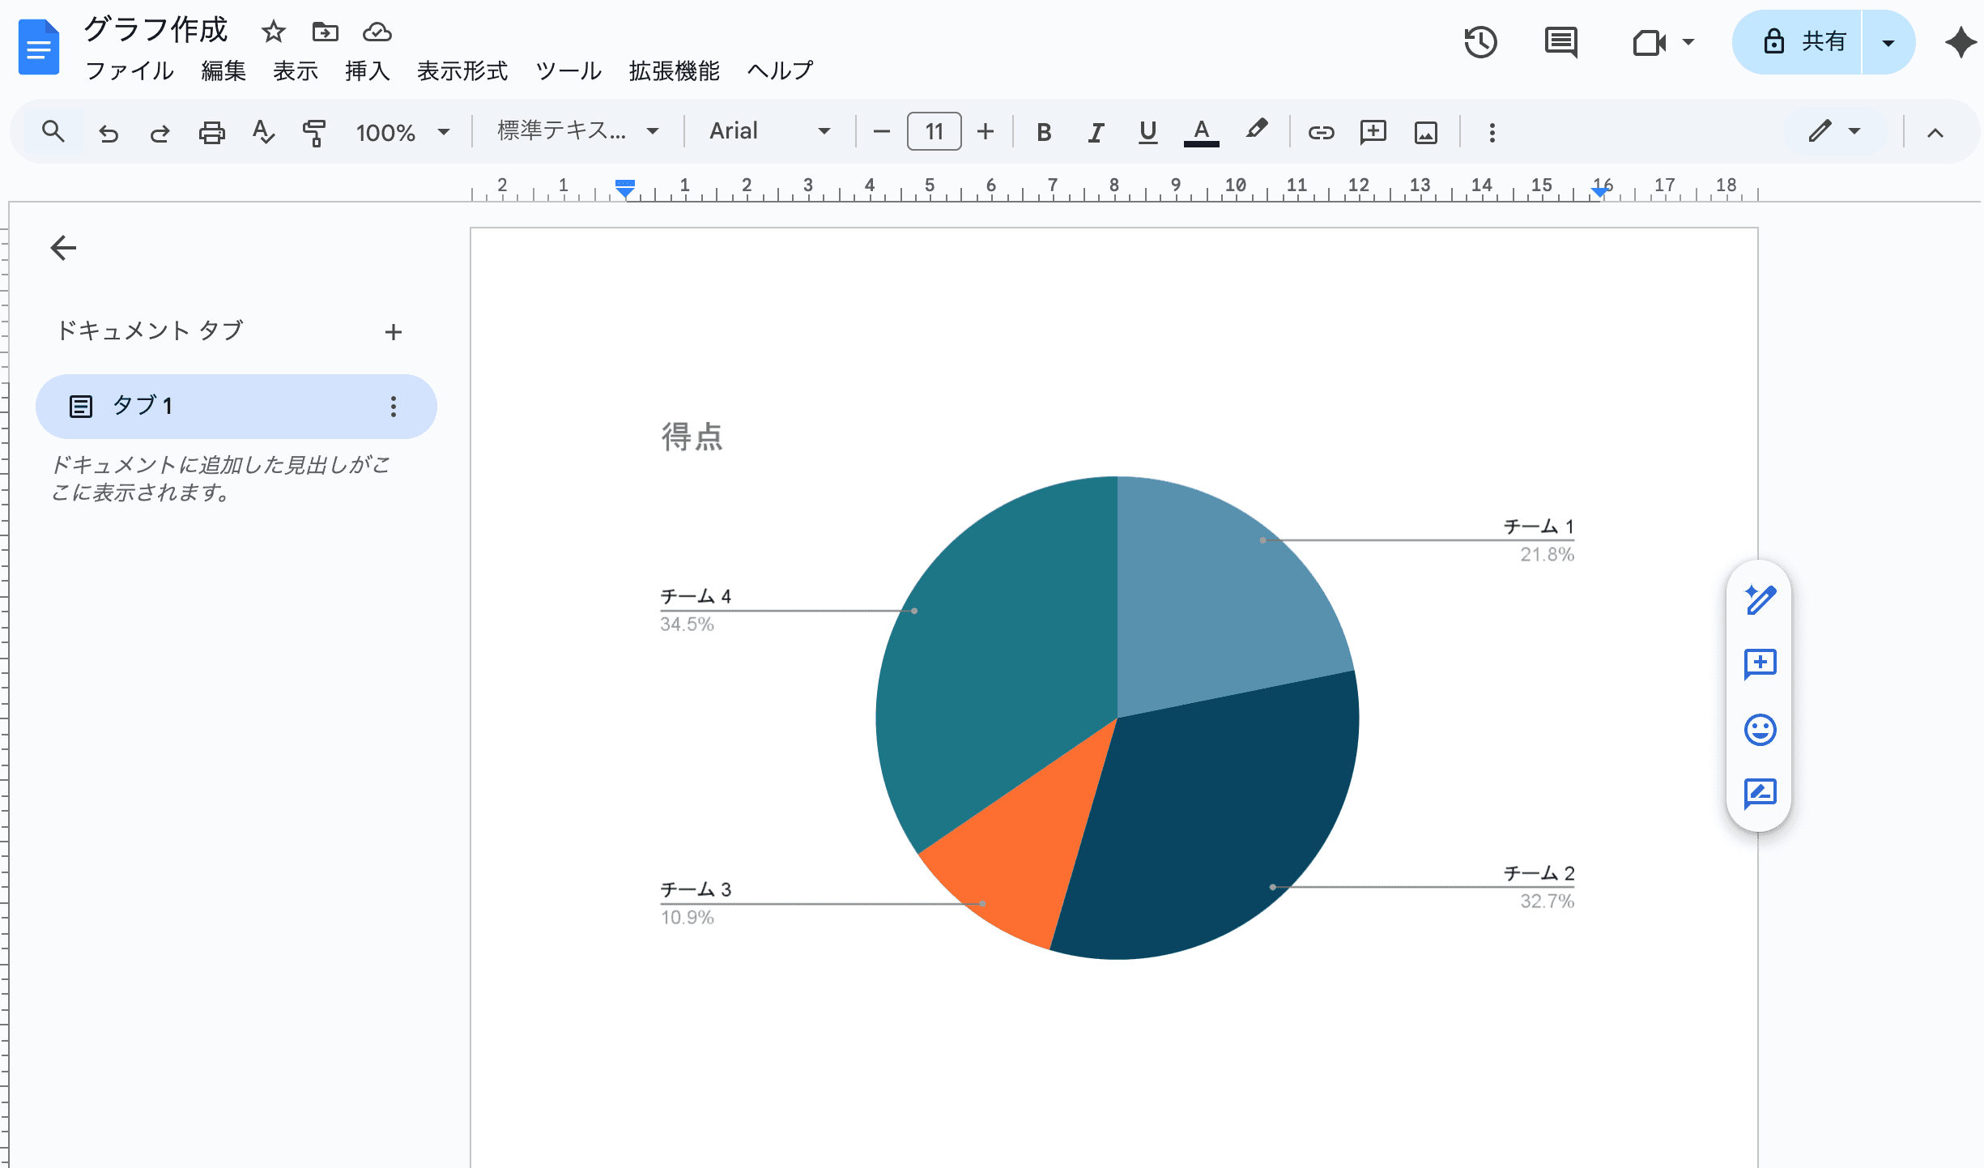The width and height of the screenshot is (1984, 1168).
Task: Toggle underline formatting
Action: coord(1147,131)
